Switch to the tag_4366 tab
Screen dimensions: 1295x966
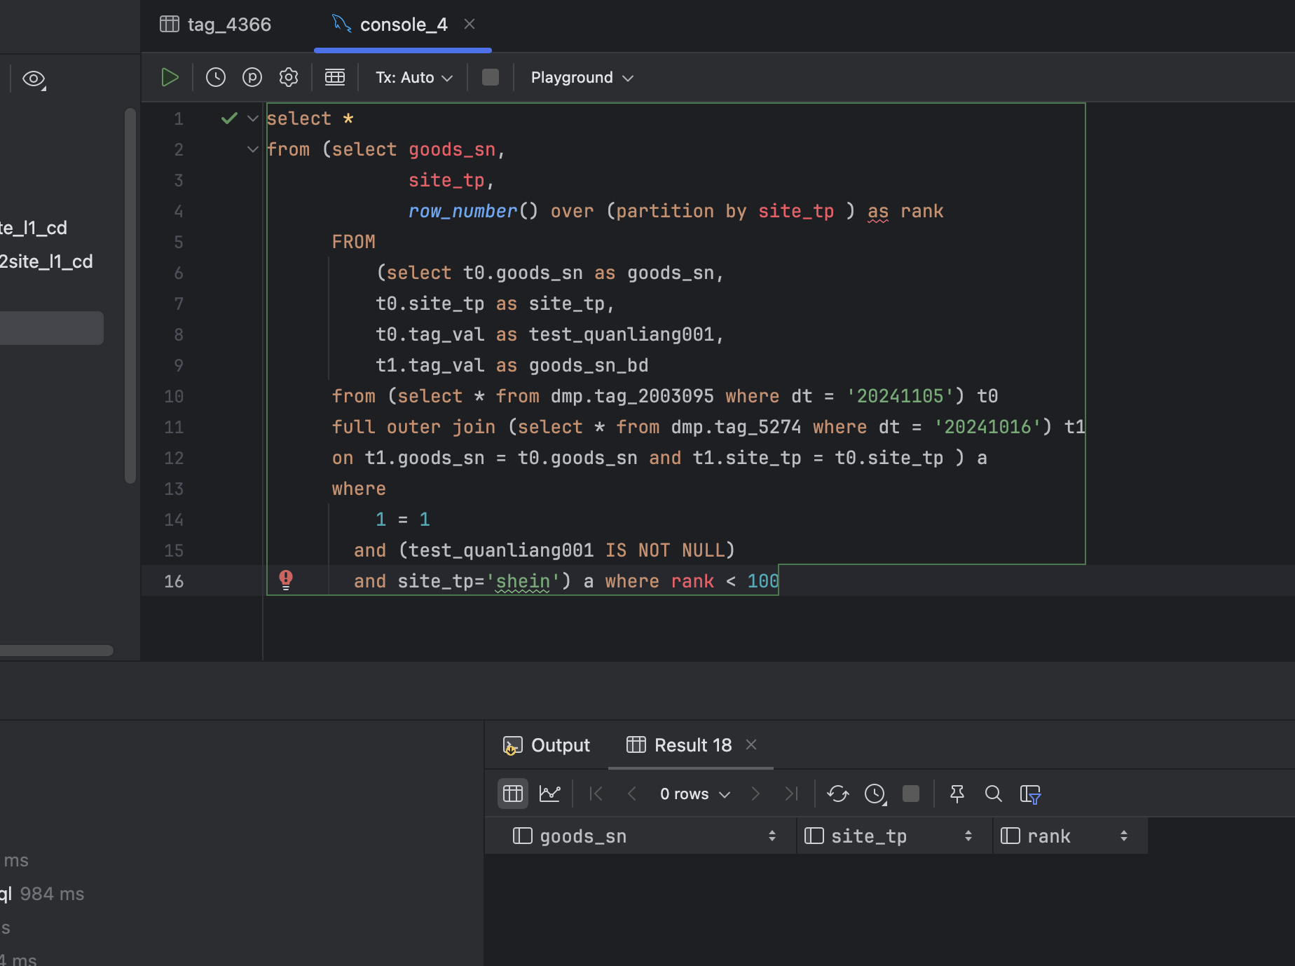pyautogui.click(x=216, y=25)
